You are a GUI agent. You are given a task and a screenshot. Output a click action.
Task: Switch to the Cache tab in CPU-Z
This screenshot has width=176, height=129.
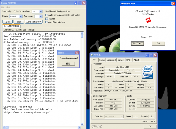pyautogui.click(x=102, y=60)
